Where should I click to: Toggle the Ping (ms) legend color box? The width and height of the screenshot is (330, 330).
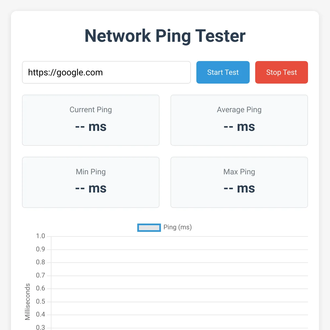(x=149, y=227)
